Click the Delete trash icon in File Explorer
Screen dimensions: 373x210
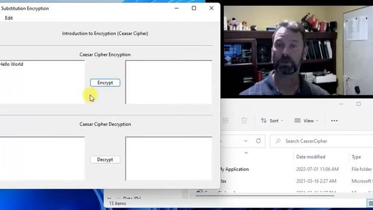click(x=244, y=121)
